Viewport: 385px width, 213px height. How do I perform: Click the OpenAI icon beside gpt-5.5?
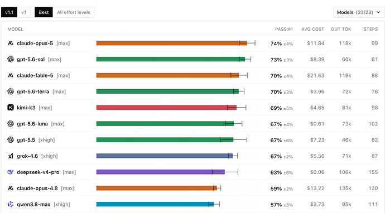11,139
